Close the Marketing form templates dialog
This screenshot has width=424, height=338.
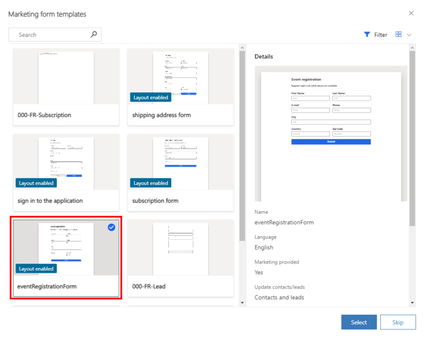[411, 13]
